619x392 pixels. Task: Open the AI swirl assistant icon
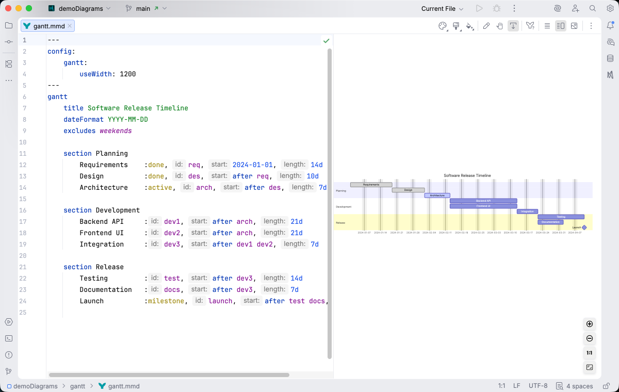pyautogui.click(x=558, y=8)
